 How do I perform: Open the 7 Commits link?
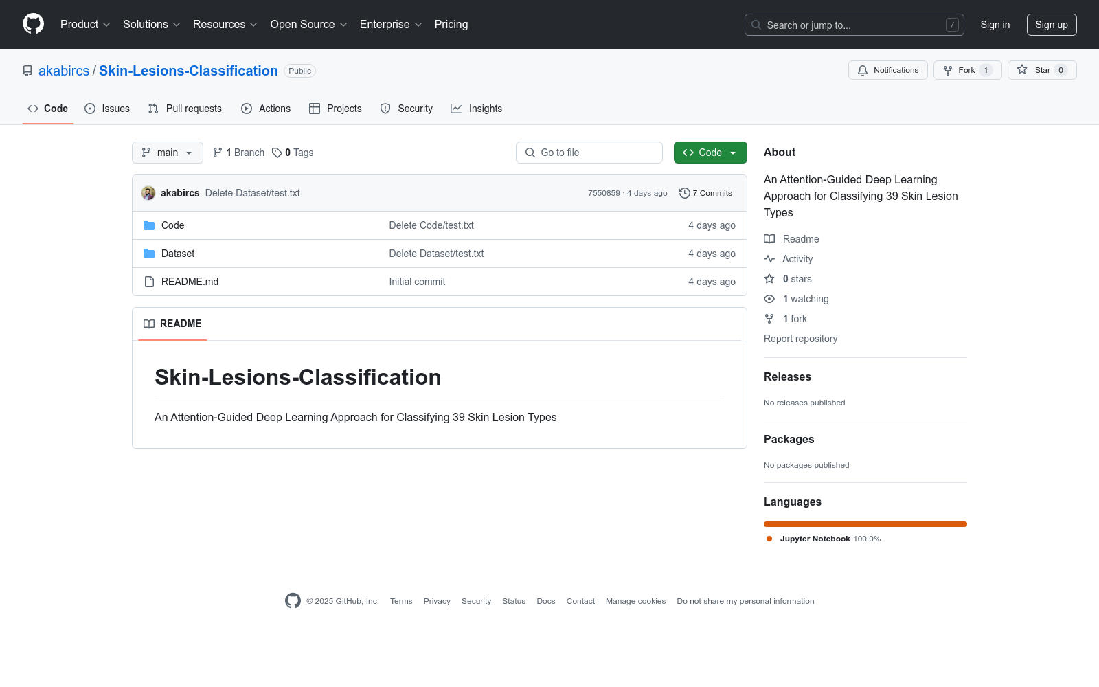tap(705, 193)
